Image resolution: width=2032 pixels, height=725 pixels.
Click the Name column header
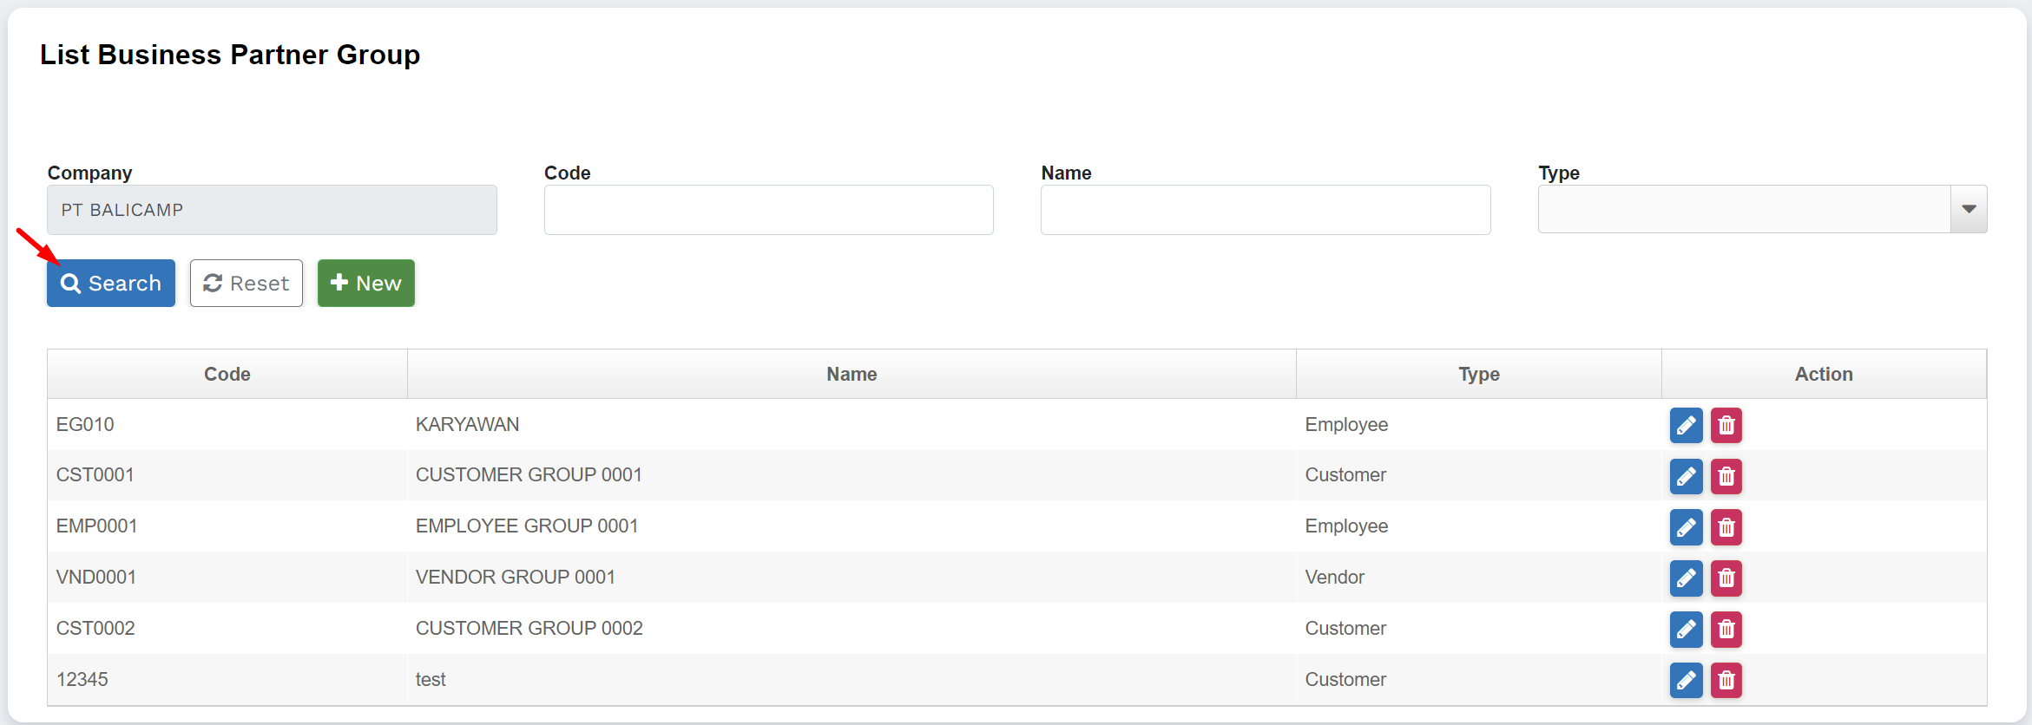click(x=851, y=375)
